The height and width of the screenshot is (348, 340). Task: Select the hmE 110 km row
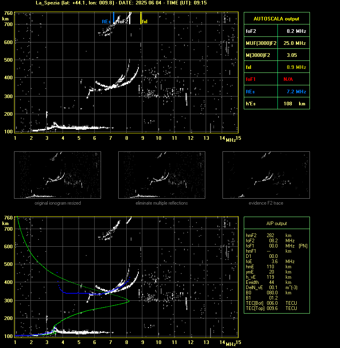click(x=269, y=267)
